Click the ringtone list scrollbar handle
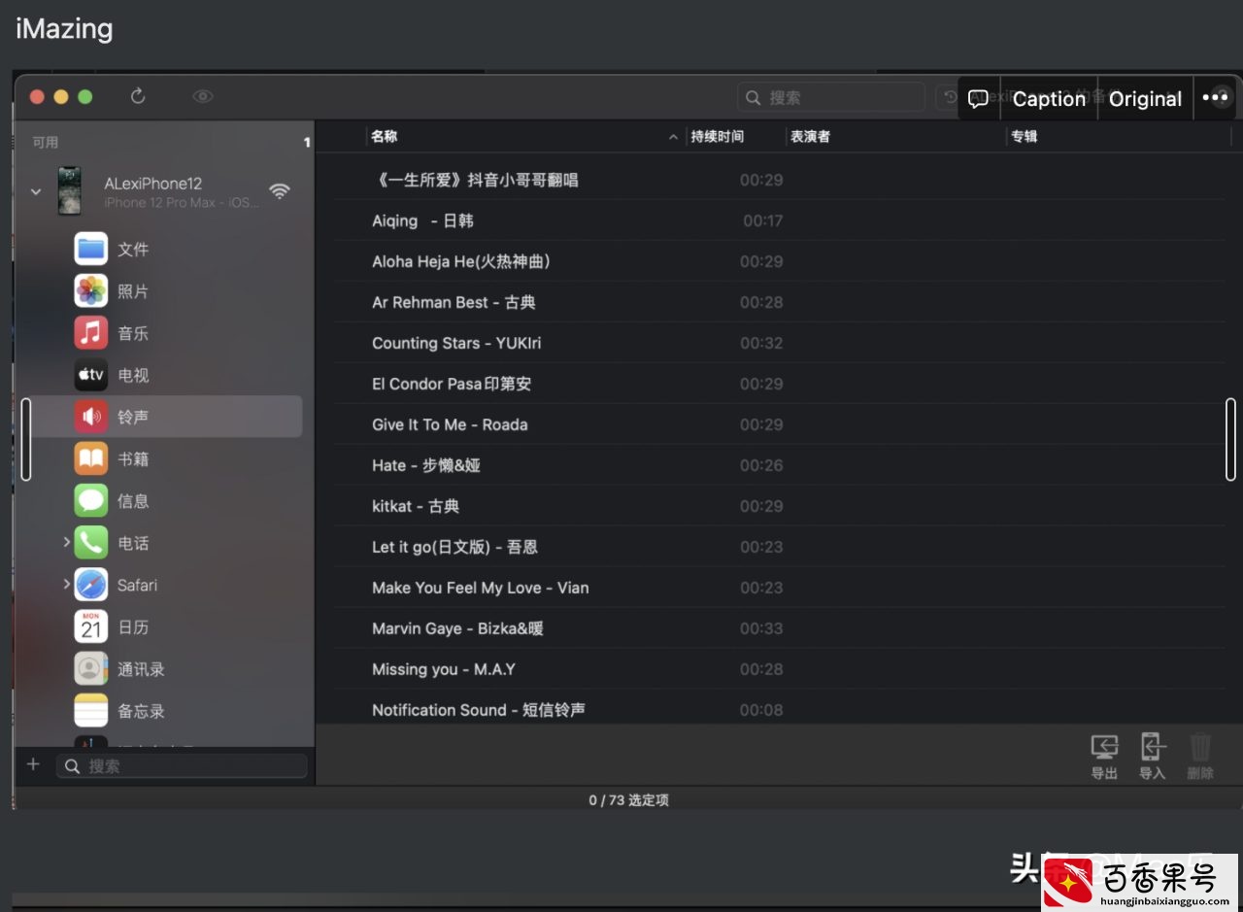Image resolution: width=1243 pixels, height=912 pixels. click(x=1230, y=439)
